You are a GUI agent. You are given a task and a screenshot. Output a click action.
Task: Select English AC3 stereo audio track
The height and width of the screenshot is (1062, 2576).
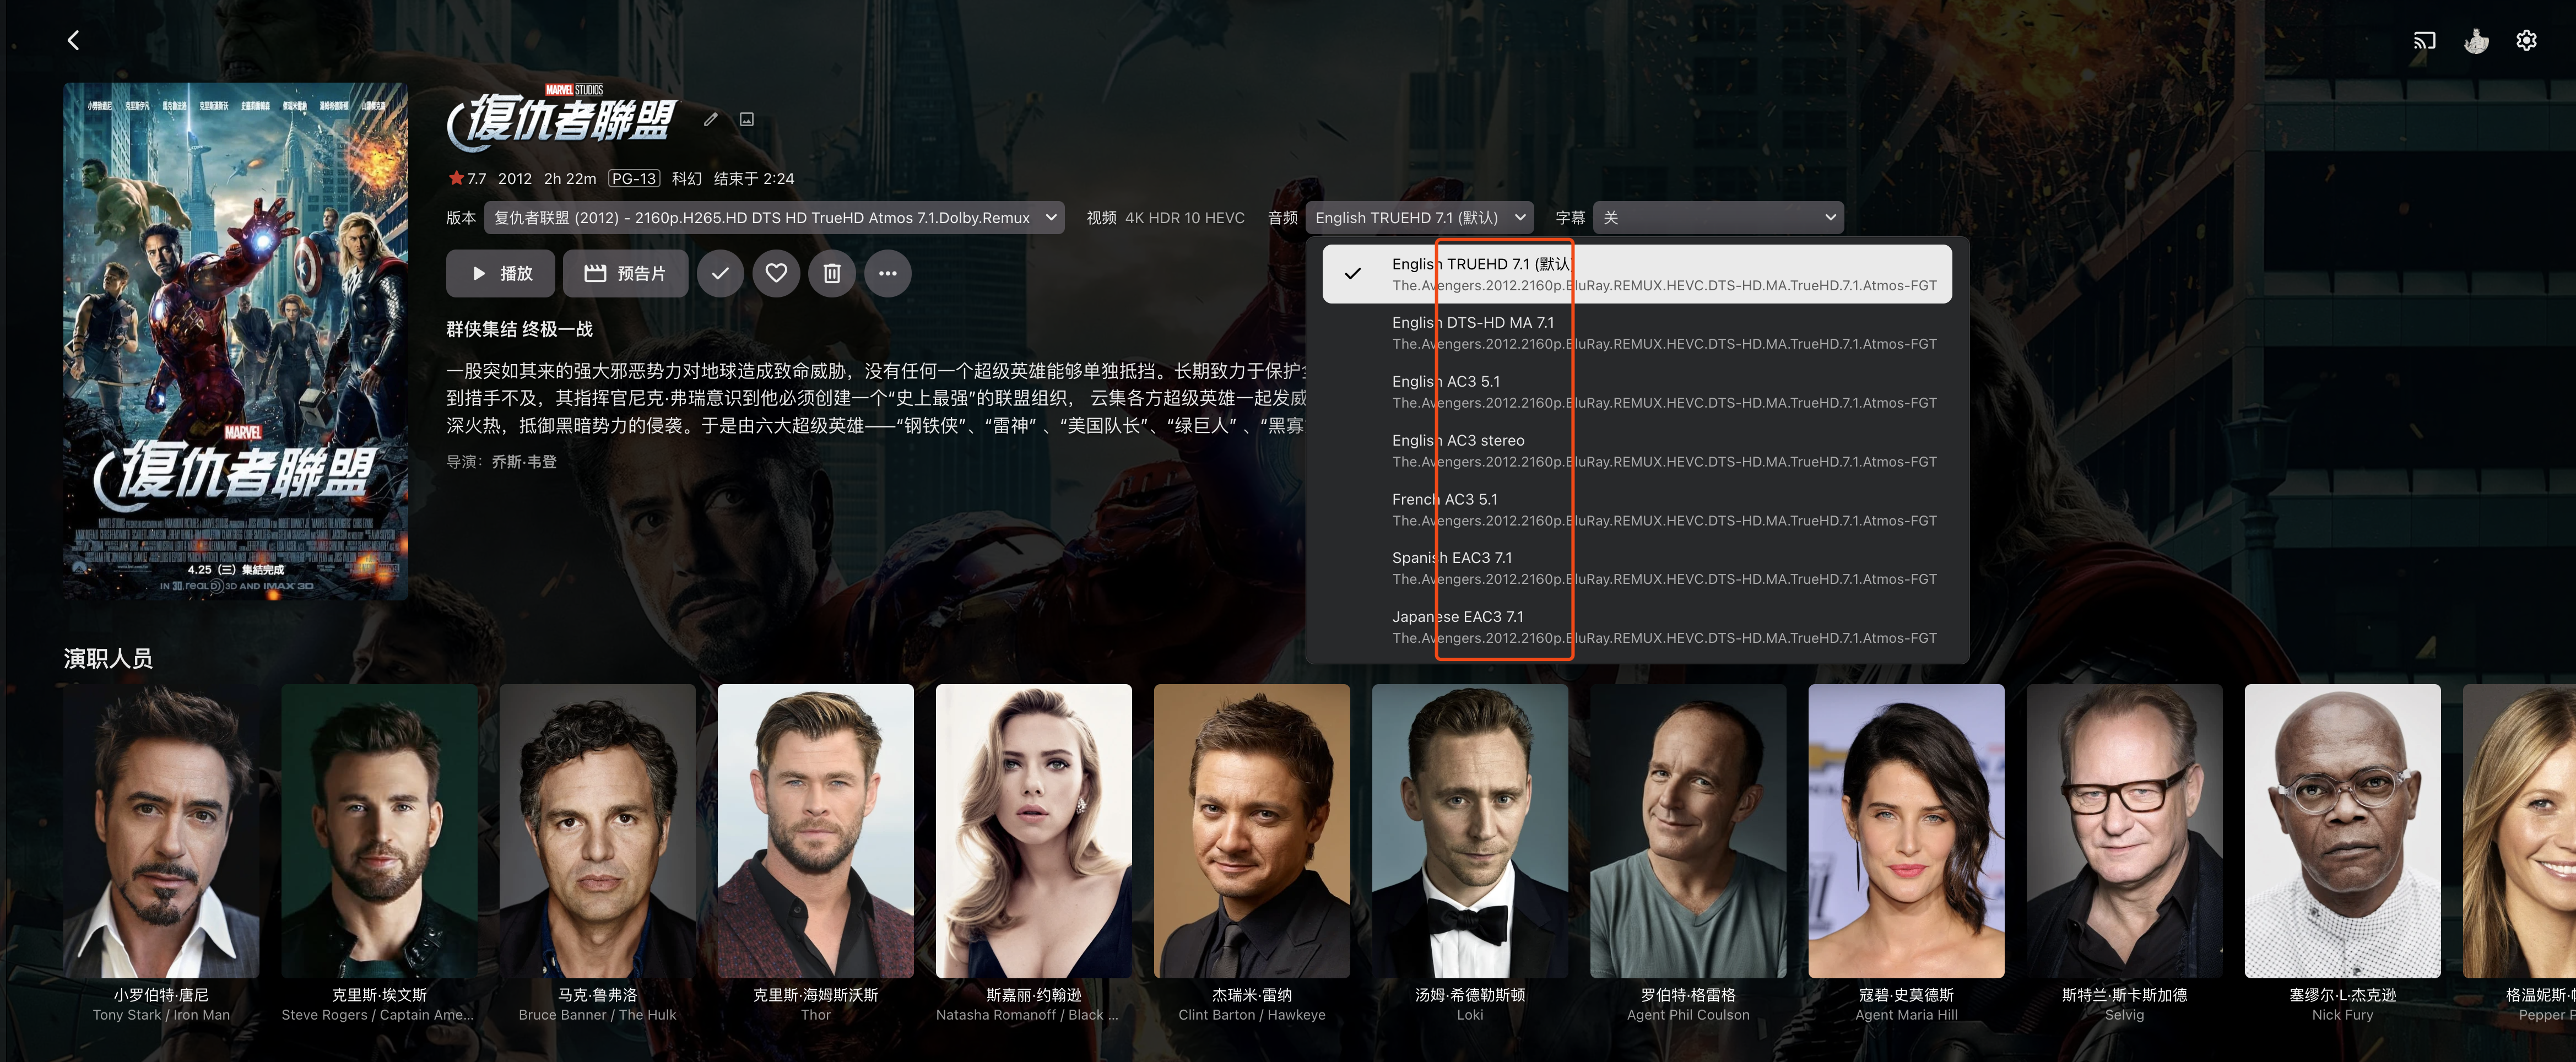(1637, 451)
